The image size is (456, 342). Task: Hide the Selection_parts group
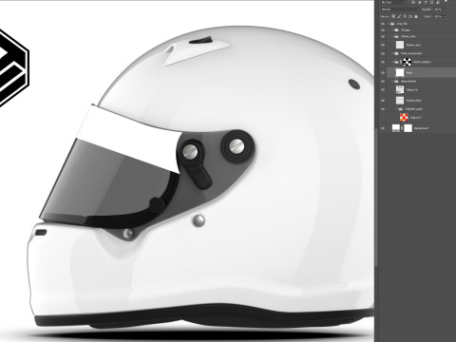(383, 109)
